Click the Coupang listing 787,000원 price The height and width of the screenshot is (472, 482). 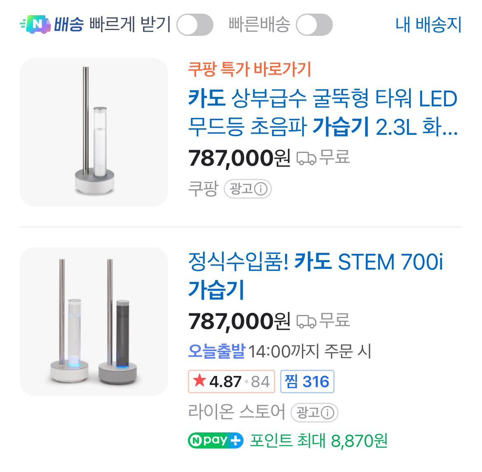tap(239, 158)
